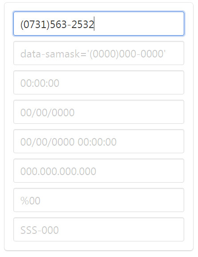Click the 00/00/0000 date field
The height and width of the screenshot is (257, 198).
pyautogui.click(x=99, y=112)
